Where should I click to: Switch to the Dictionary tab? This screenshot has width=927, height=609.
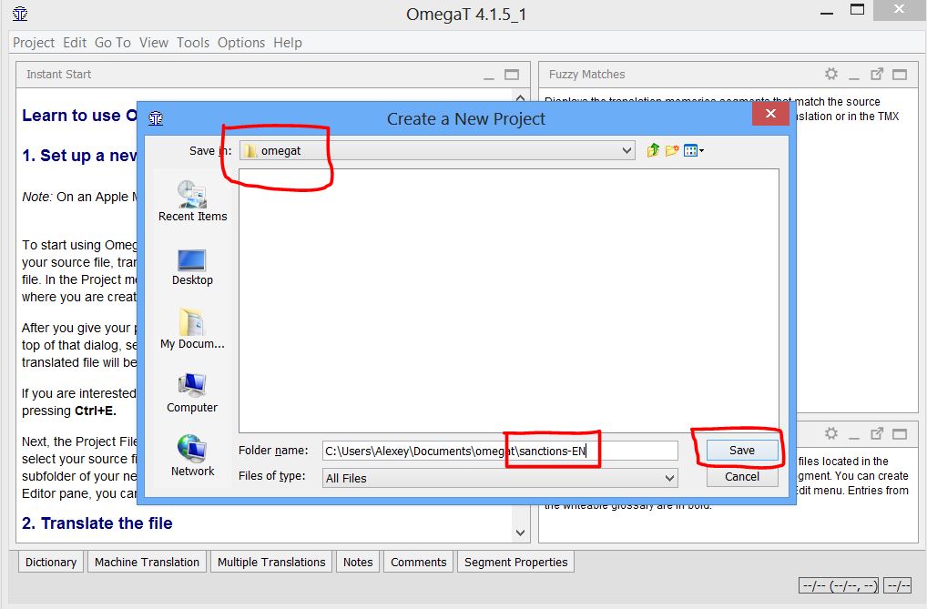coord(51,562)
